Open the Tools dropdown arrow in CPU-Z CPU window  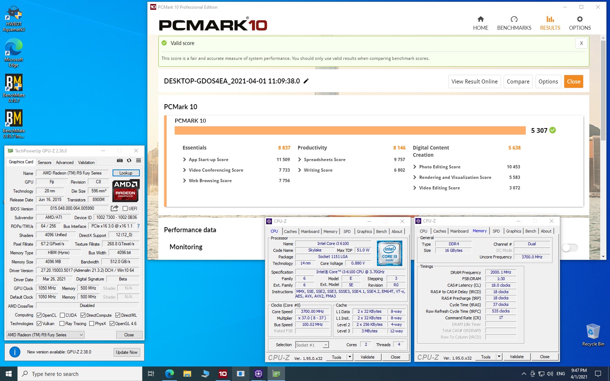(x=349, y=357)
